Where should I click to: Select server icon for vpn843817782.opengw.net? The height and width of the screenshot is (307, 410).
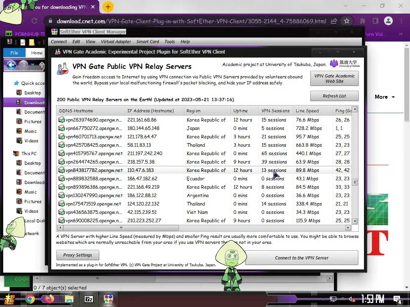point(61,170)
